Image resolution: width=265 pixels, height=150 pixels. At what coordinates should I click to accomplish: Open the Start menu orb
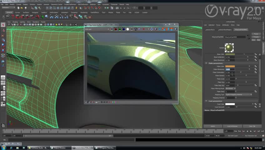pos(3,147)
